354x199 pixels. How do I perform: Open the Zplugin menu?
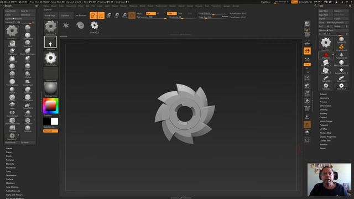coord(226,6)
